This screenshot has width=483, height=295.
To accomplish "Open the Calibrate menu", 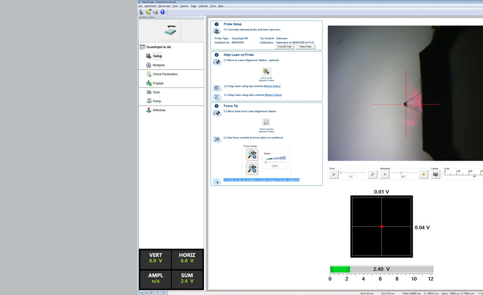I will pyautogui.click(x=203, y=6).
